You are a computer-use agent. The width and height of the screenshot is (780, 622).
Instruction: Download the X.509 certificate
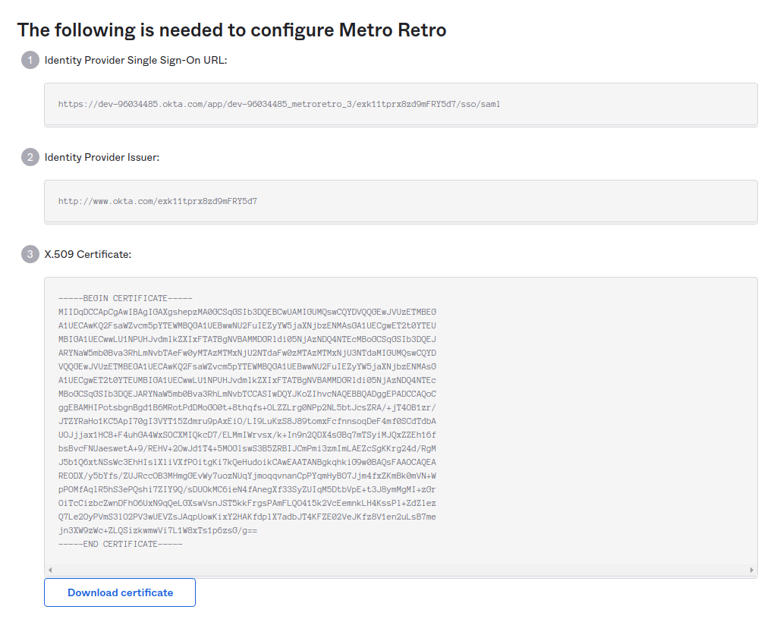pos(120,592)
